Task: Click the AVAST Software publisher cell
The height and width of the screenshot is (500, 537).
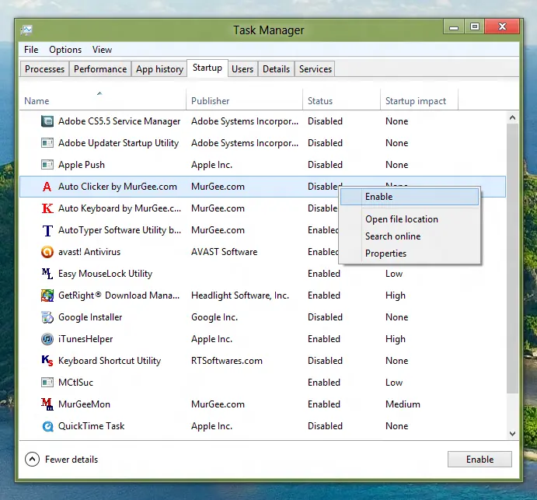Action: coord(225,252)
